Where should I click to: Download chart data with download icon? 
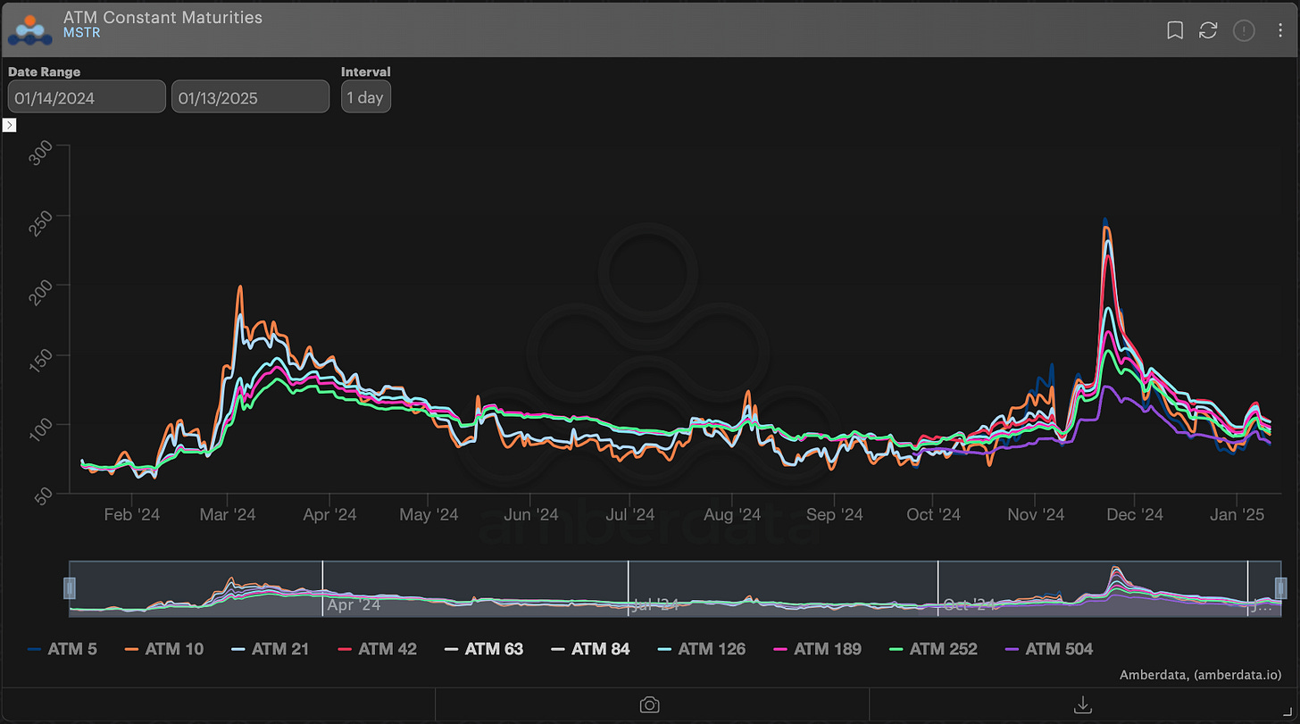1083,704
